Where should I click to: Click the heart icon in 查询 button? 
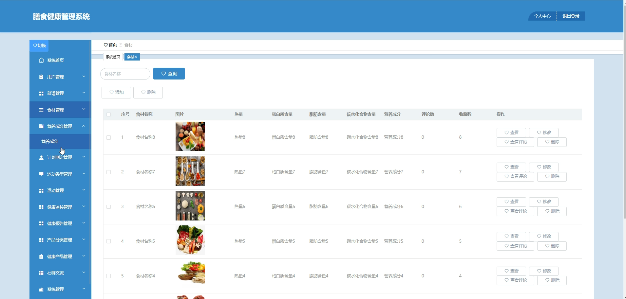point(164,74)
